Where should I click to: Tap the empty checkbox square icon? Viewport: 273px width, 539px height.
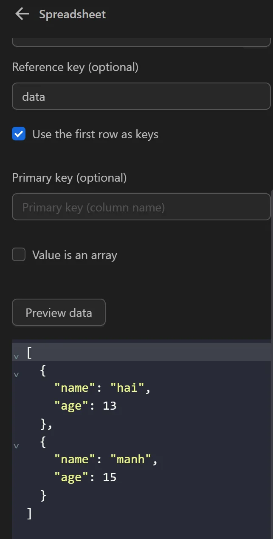click(x=19, y=254)
